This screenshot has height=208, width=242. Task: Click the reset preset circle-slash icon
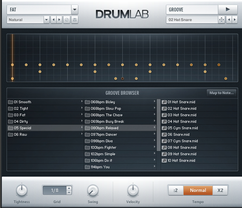pyautogui.click(x=67, y=20)
